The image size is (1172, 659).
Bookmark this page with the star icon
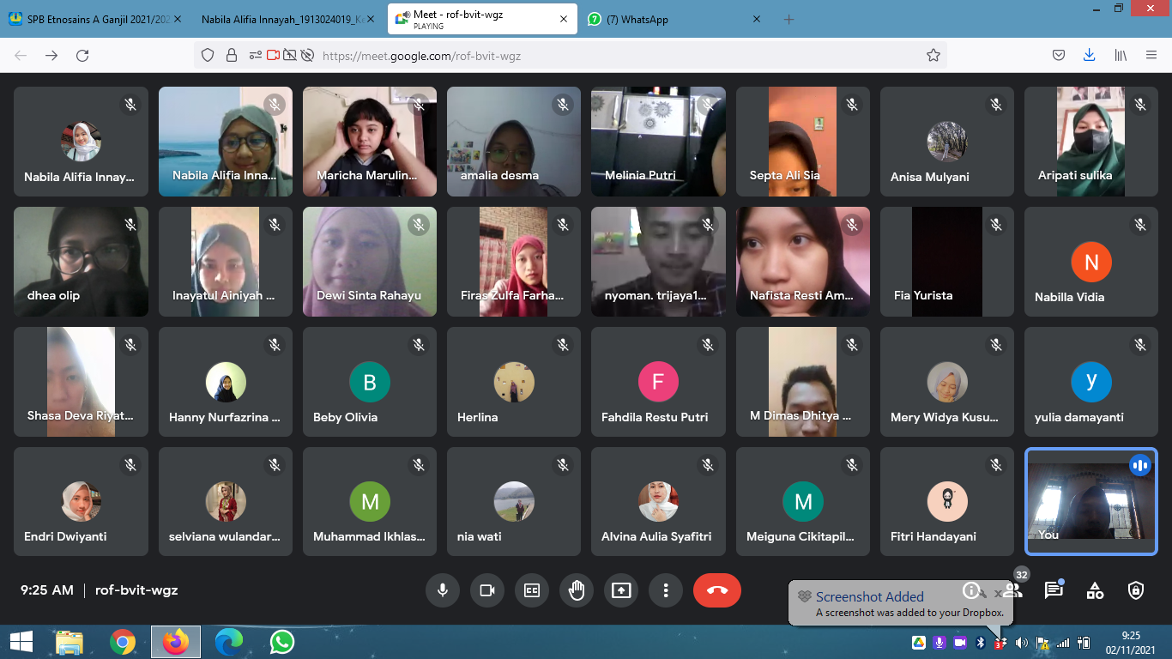(x=933, y=56)
